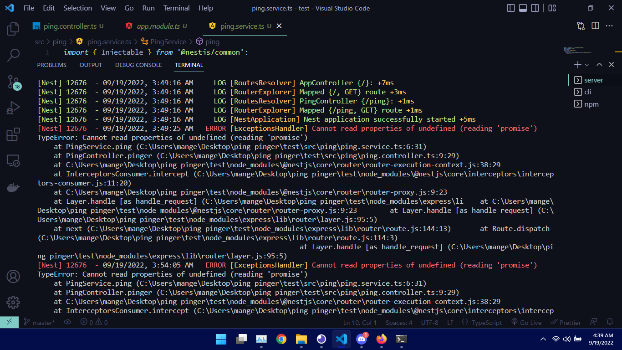Open the Go menu
The height and width of the screenshot is (350, 622).
coord(129,8)
